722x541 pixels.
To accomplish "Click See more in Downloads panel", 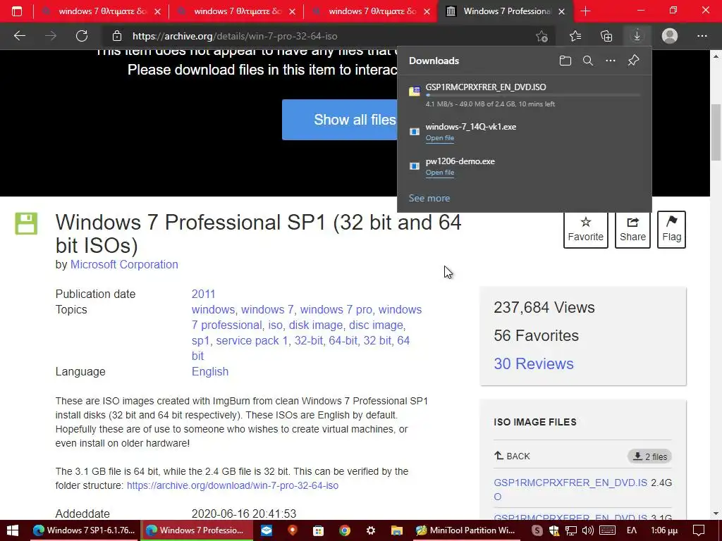I will click(429, 198).
